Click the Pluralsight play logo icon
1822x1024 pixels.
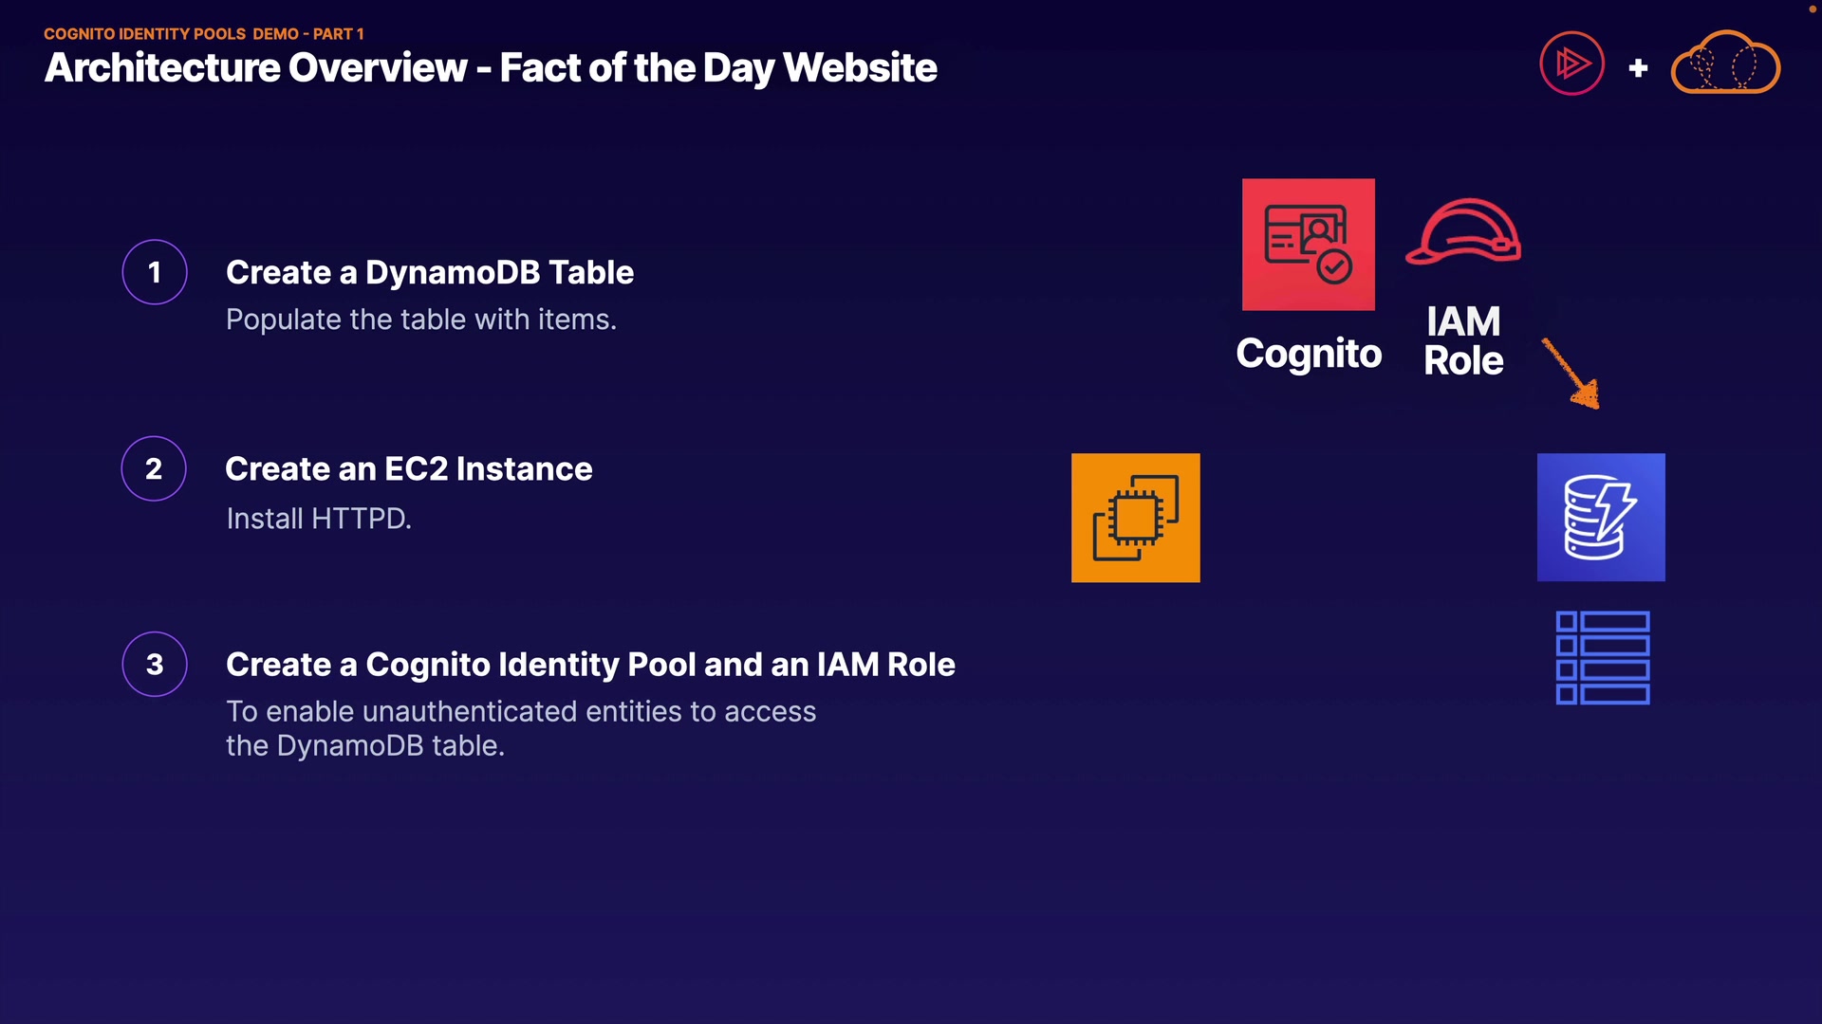[1571, 64]
